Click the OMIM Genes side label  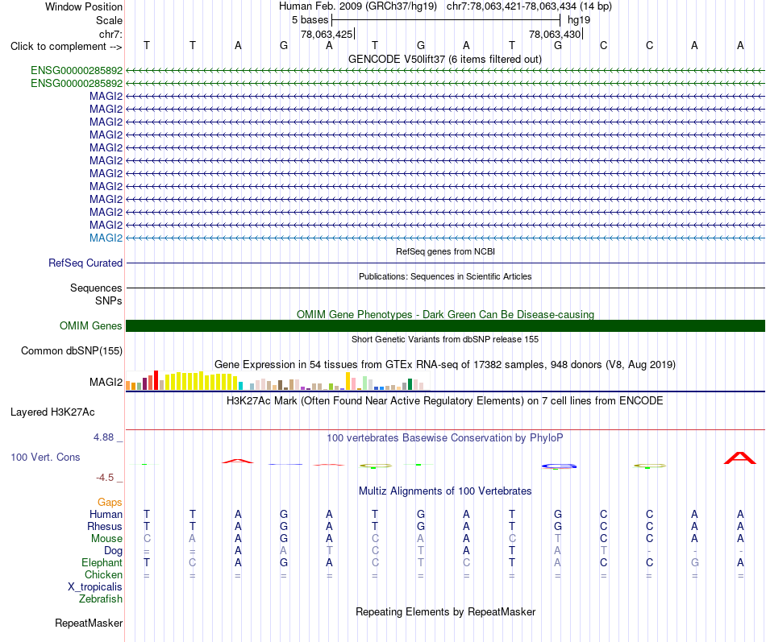pos(91,325)
